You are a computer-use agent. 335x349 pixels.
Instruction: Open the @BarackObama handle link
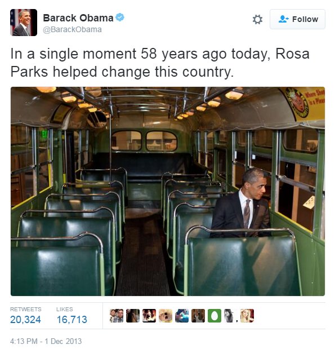pos(72,30)
